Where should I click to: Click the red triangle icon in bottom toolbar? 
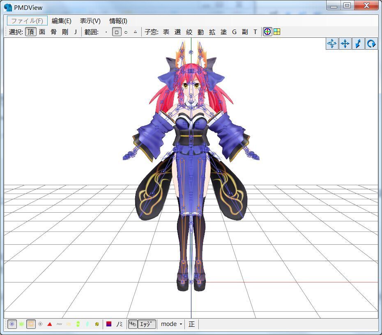[x=50, y=324]
